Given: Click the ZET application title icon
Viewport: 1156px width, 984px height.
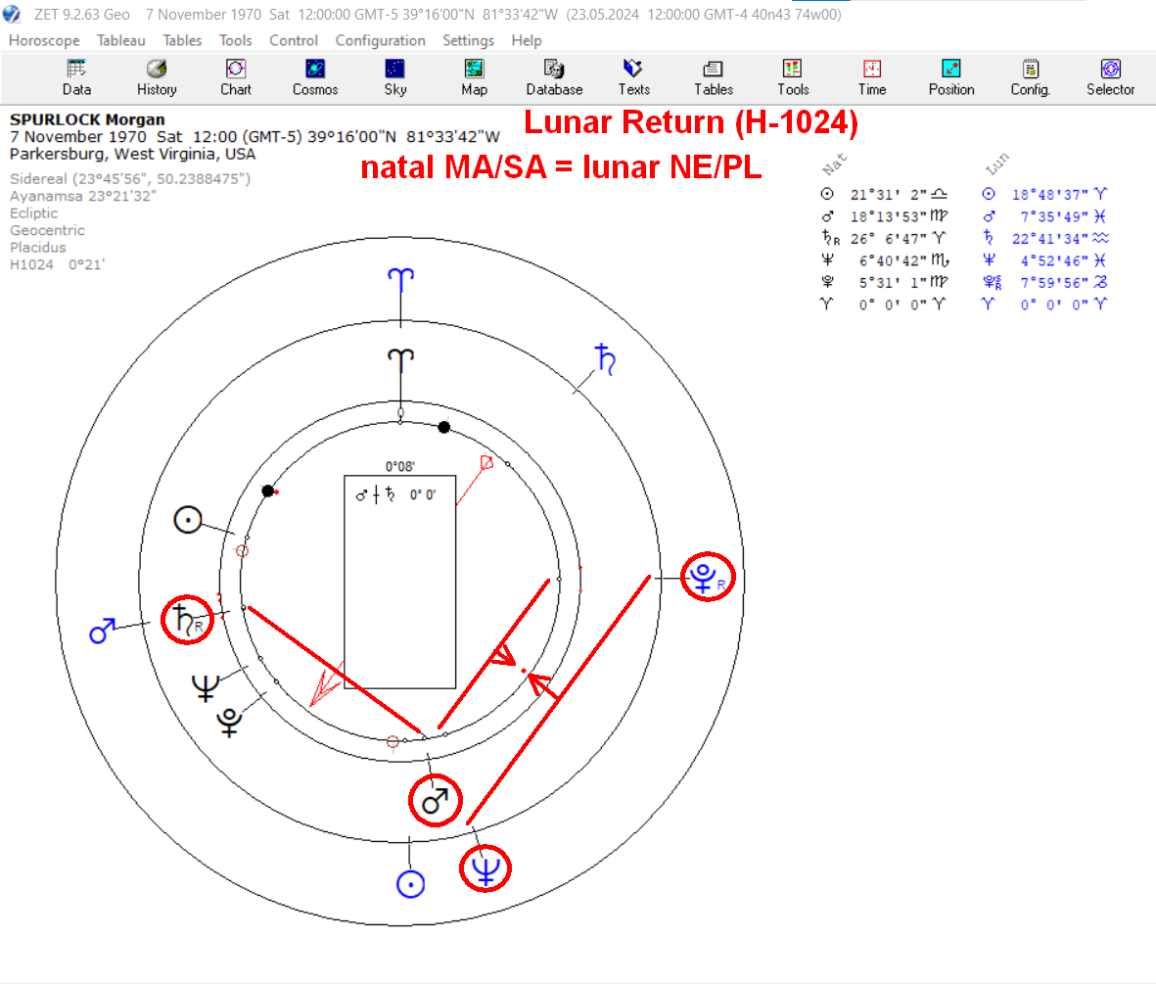Looking at the screenshot, I should tap(12, 14).
